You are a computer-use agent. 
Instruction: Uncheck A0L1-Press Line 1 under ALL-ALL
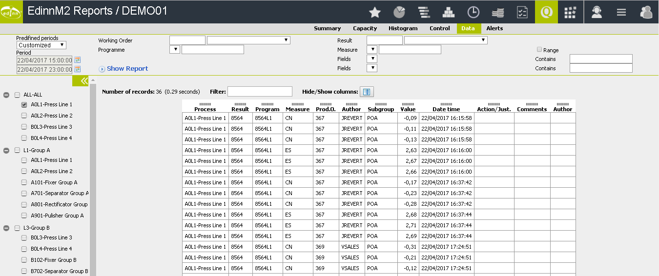point(24,105)
